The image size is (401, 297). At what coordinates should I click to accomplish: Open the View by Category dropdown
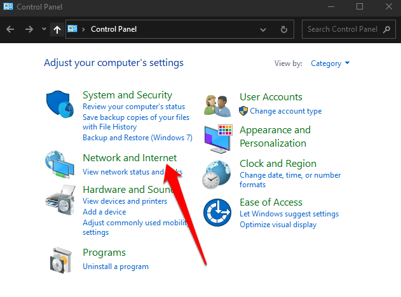(330, 63)
